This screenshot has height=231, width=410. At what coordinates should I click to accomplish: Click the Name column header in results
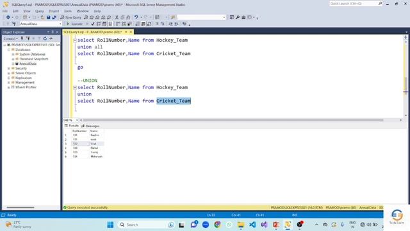[94, 131]
